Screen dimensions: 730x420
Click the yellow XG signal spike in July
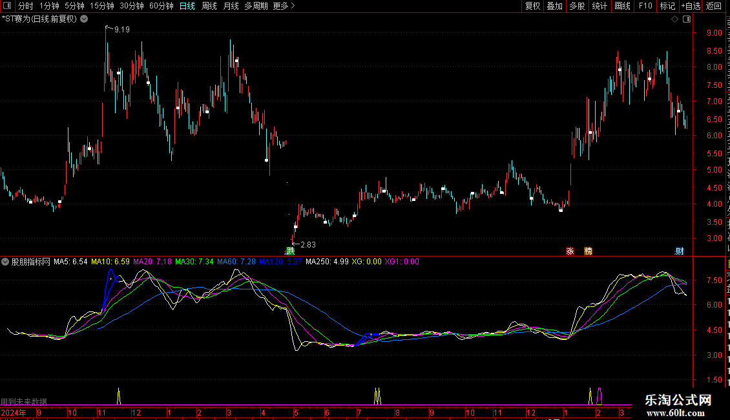coord(377,396)
